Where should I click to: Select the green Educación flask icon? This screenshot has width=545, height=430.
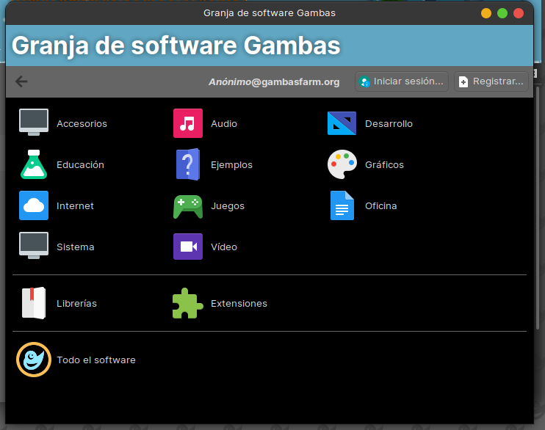pos(34,164)
